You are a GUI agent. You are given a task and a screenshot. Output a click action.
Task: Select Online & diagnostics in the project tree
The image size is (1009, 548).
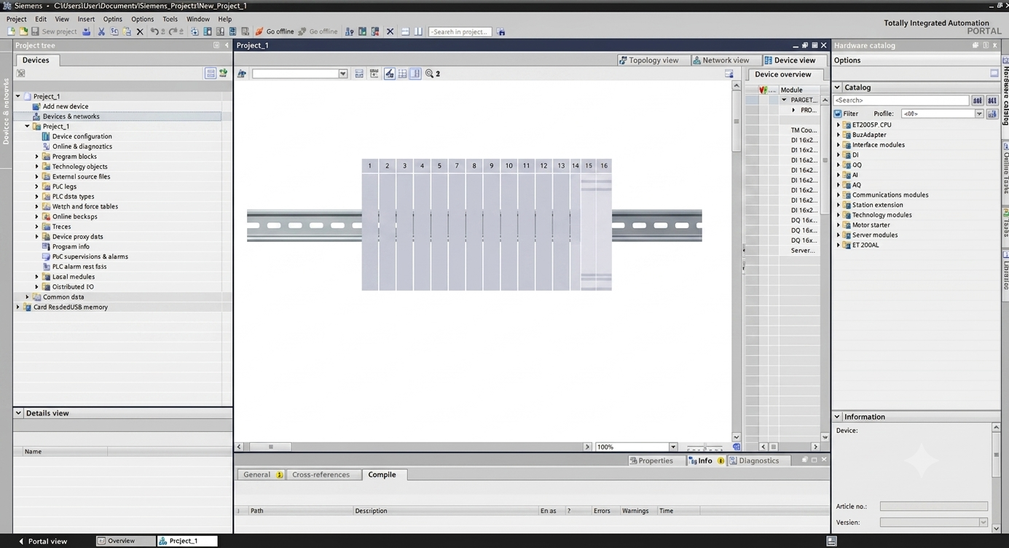coord(82,146)
